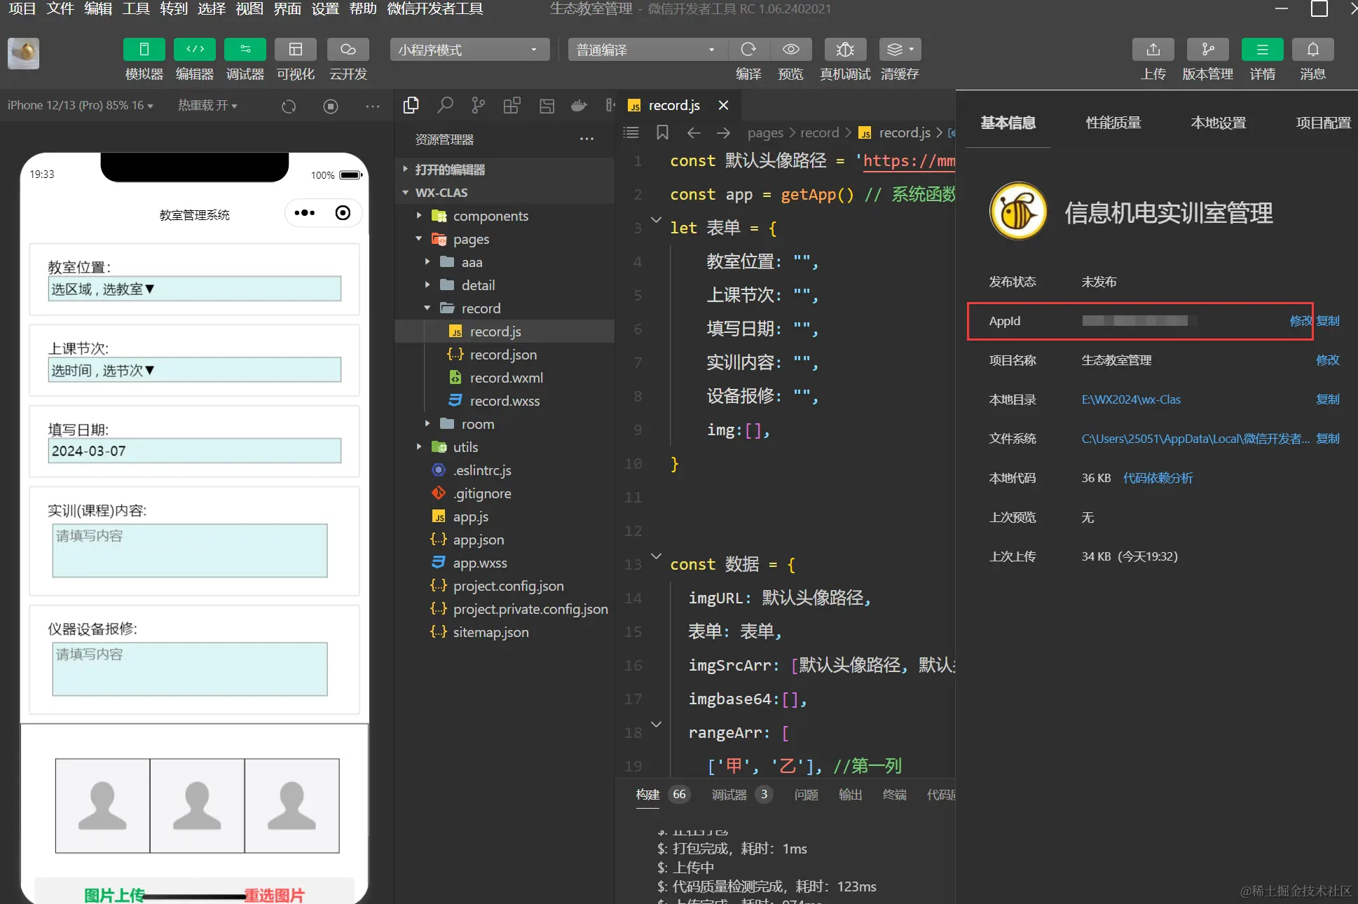The image size is (1358, 904).
Task: Toggle the 热重载 hot reload switch
Action: [207, 106]
